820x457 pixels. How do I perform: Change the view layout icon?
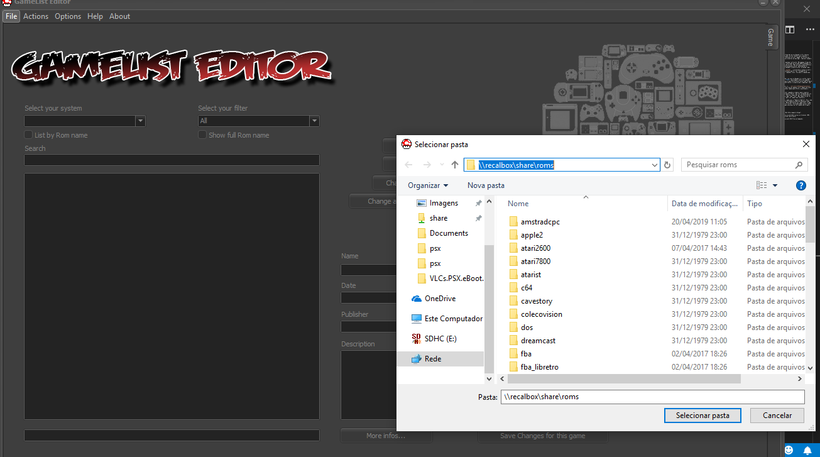(762, 185)
